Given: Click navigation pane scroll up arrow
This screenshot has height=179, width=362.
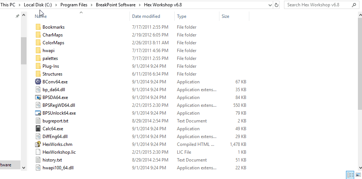Looking at the screenshot, I should [x=24, y=15].
